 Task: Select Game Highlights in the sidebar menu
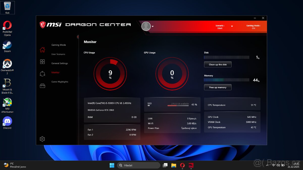click(60, 82)
